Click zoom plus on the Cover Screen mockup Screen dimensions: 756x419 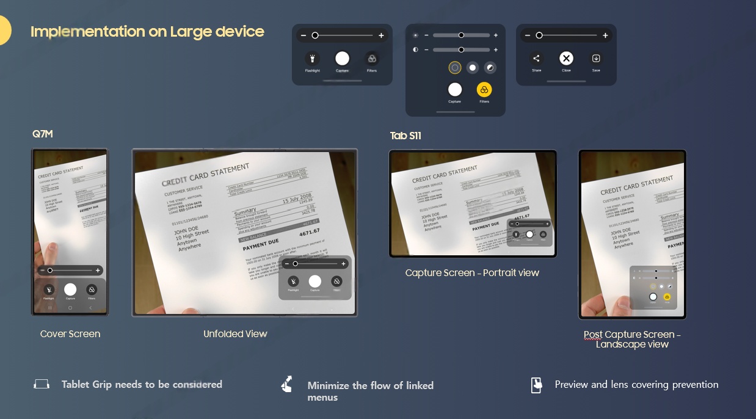98,270
